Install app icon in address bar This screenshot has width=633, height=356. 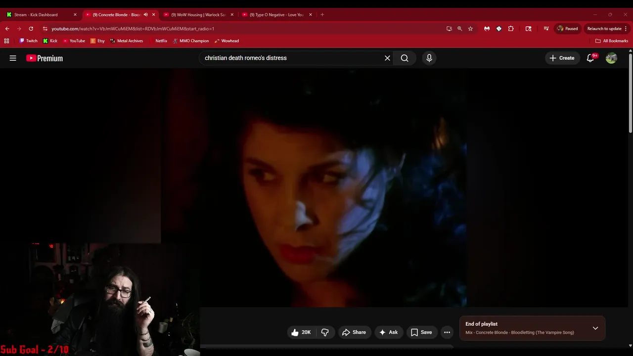[x=449, y=29]
